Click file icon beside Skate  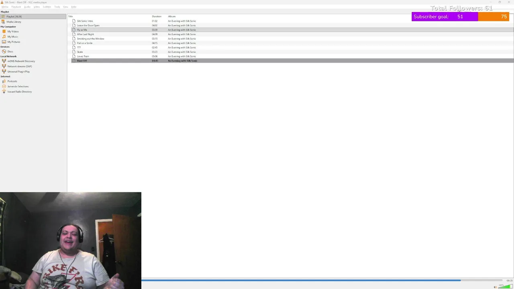pos(74,52)
